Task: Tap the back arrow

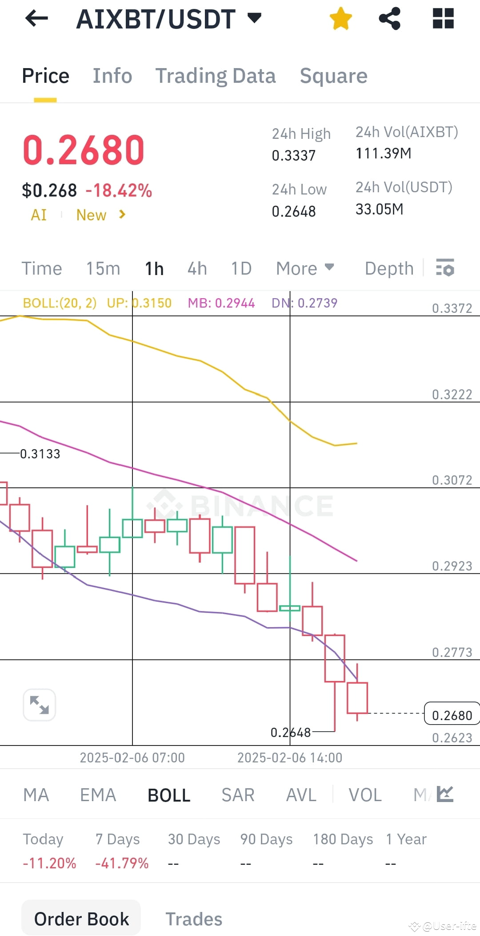Action: 36,19
